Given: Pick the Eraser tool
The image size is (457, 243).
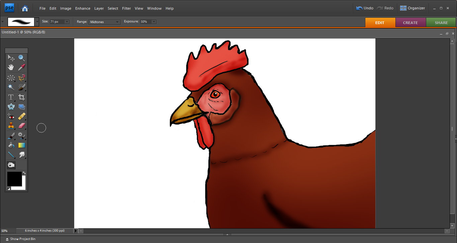Looking at the screenshot, I should [22, 126].
